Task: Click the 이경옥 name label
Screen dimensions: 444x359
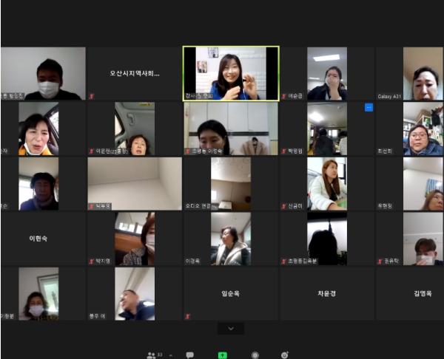Action: [x=192, y=261]
